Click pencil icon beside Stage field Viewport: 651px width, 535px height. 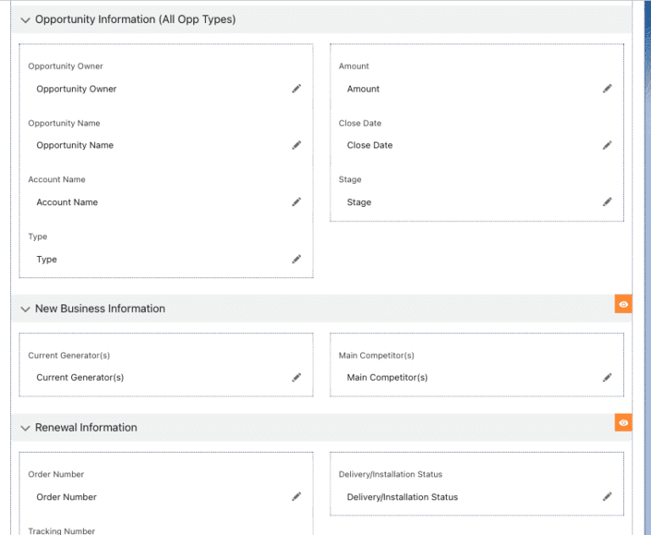pos(607,202)
